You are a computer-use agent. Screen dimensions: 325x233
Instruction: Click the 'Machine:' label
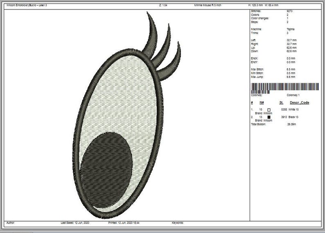(x=256, y=29)
